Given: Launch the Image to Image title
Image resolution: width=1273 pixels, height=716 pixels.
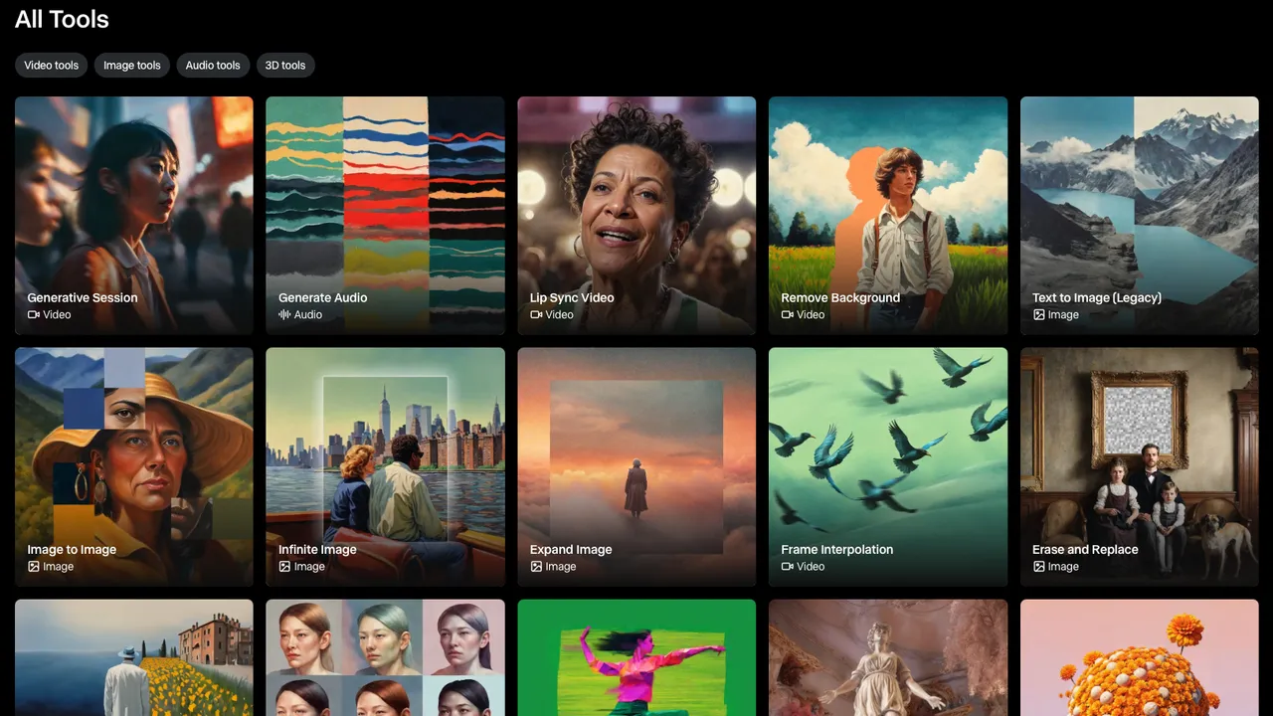Looking at the screenshot, I should coord(72,549).
